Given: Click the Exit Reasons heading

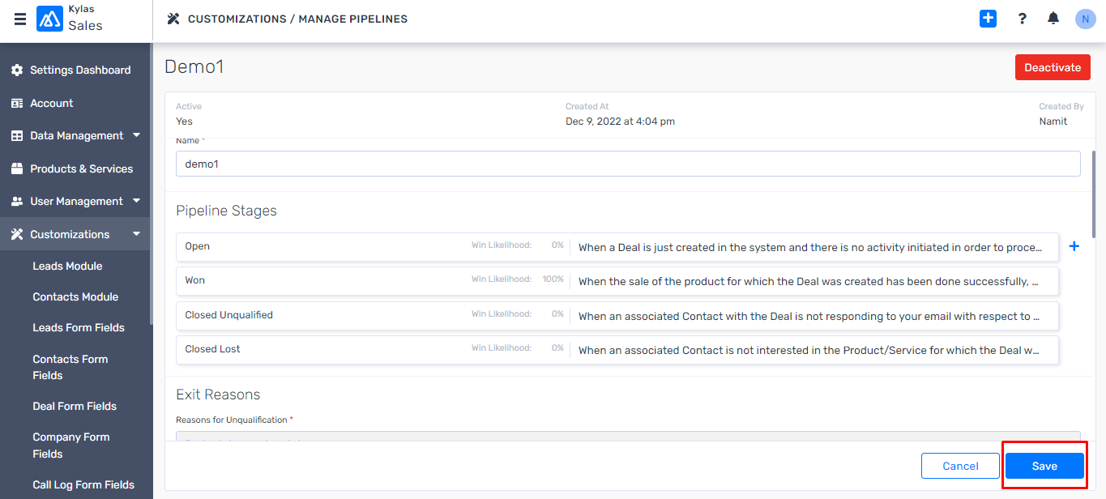Looking at the screenshot, I should [218, 395].
